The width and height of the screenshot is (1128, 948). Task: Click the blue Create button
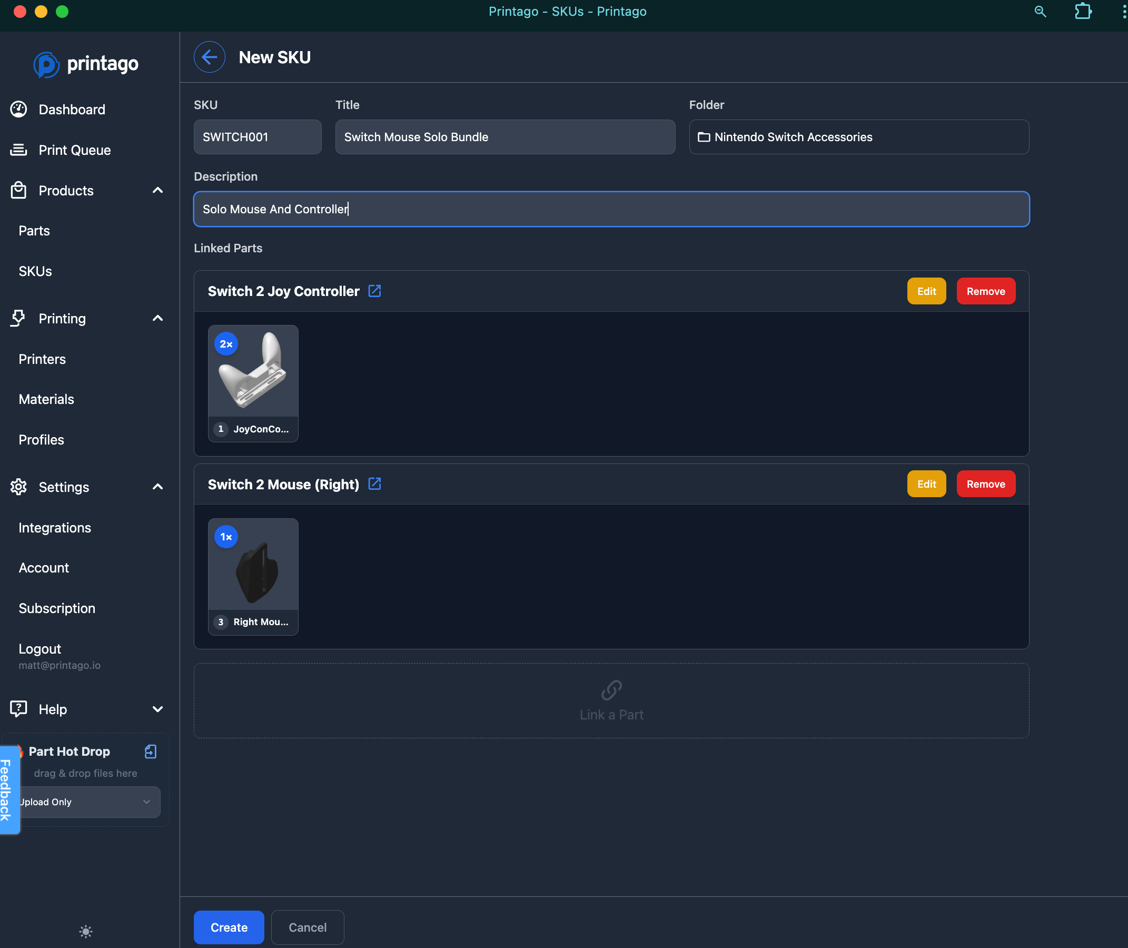pos(229,927)
